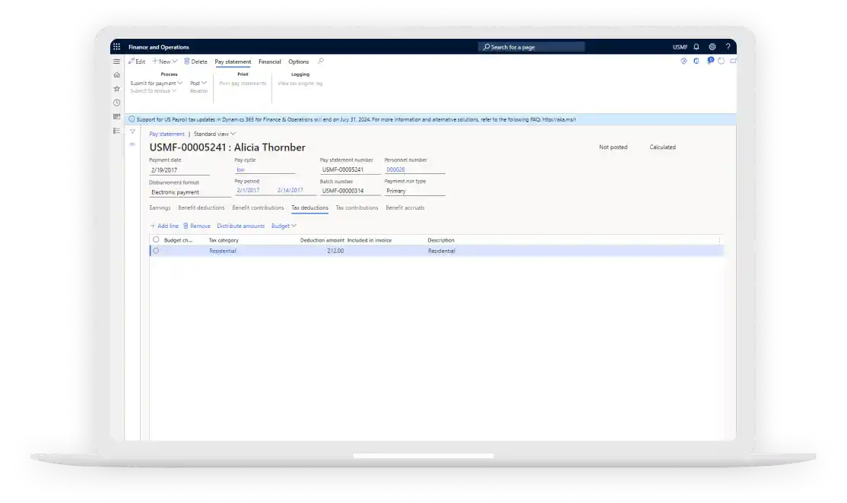The image size is (847, 503).
Task: Open Favorites star icon in sidebar
Action: pyautogui.click(x=116, y=88)
